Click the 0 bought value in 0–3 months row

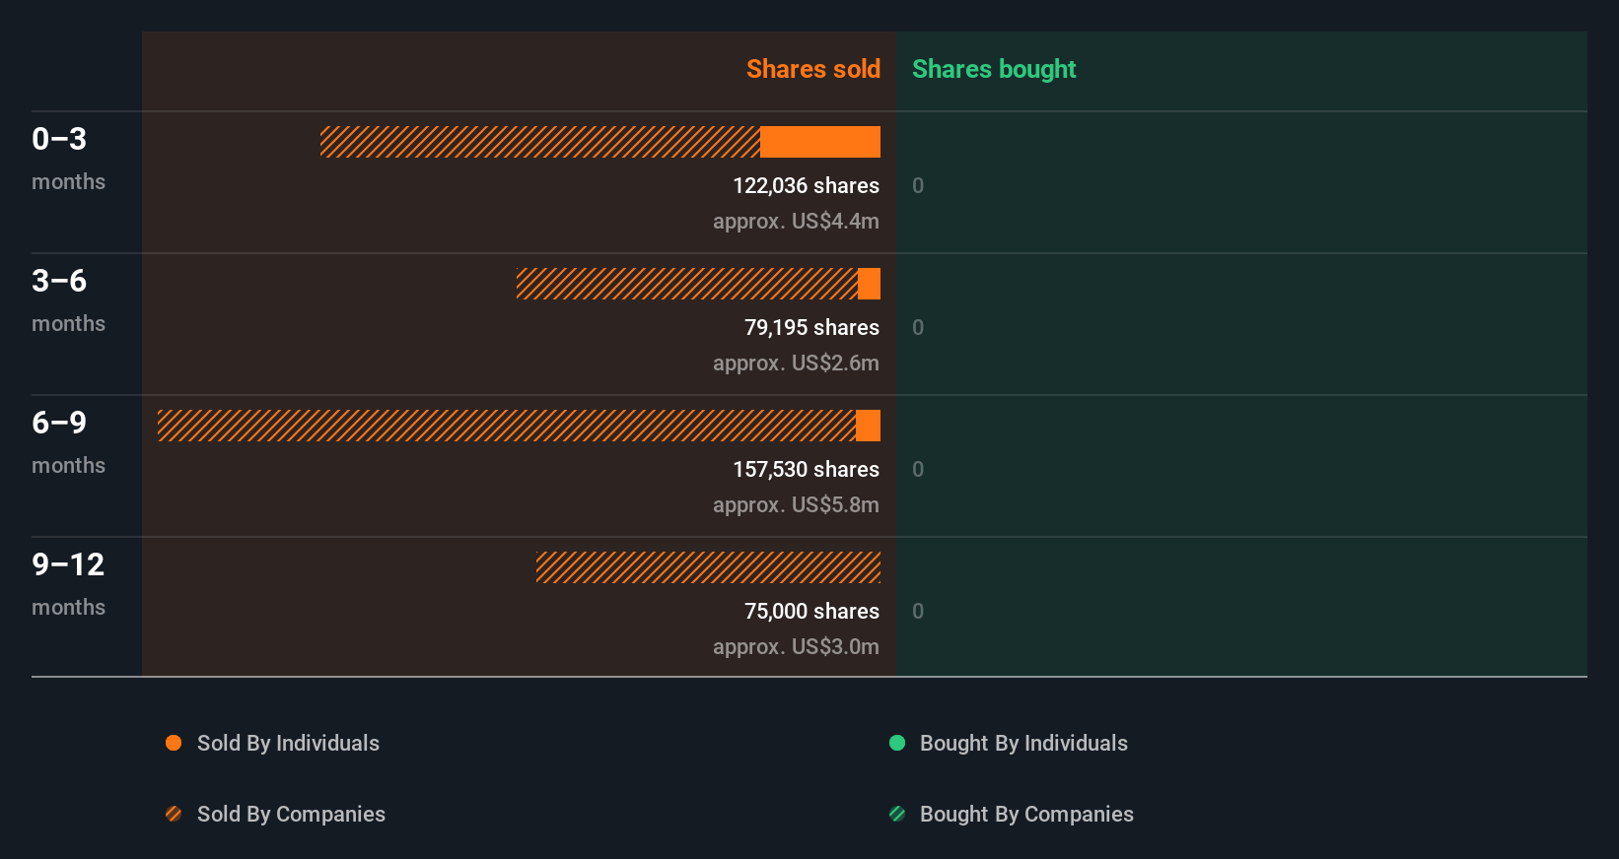918,185
